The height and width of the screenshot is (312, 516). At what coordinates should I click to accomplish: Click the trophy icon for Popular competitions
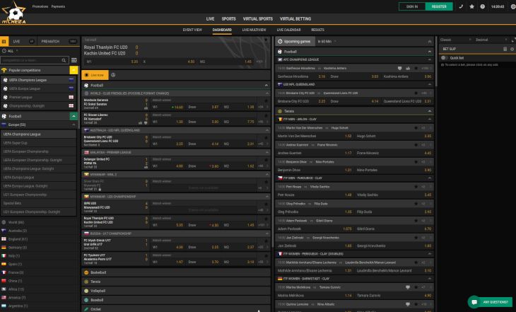[4, 70]
